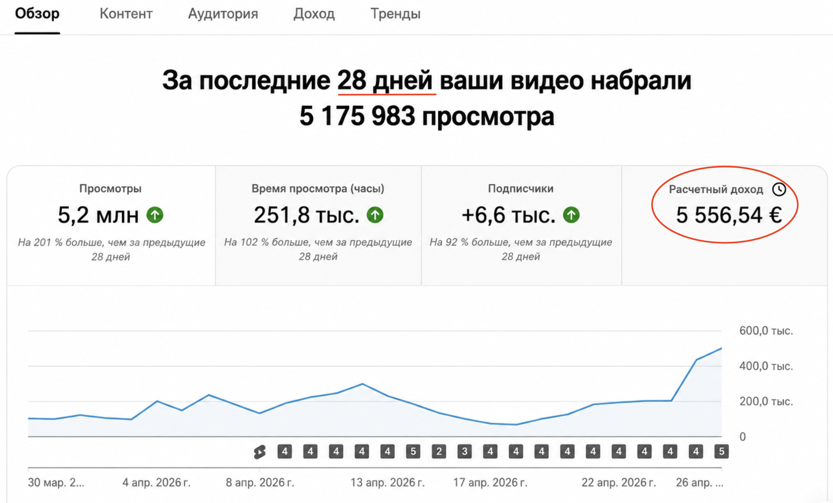
Task: Click the video count badge showing 2
Action: [x=439, y=451]
